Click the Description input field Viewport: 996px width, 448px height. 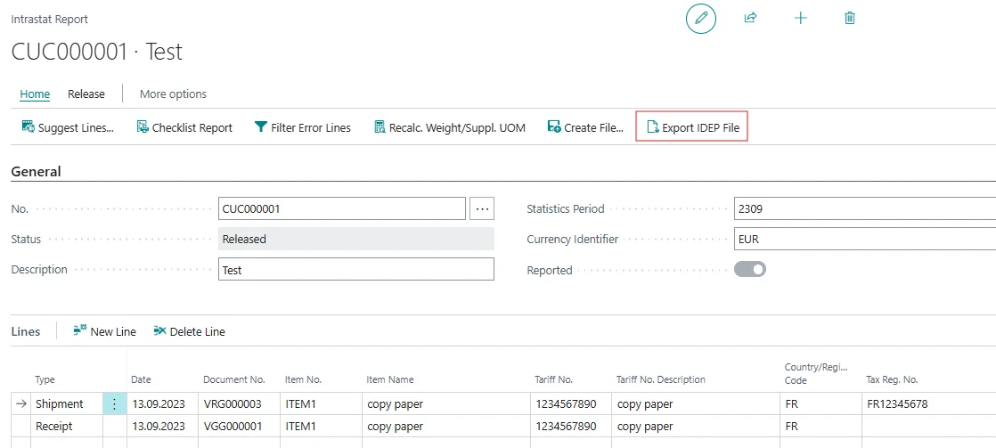pyautogui.click(x=355, y=269)
